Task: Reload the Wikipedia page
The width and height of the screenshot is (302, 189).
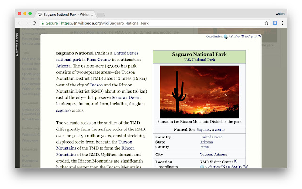Action: pyautogui.click(x=34, y=23)
